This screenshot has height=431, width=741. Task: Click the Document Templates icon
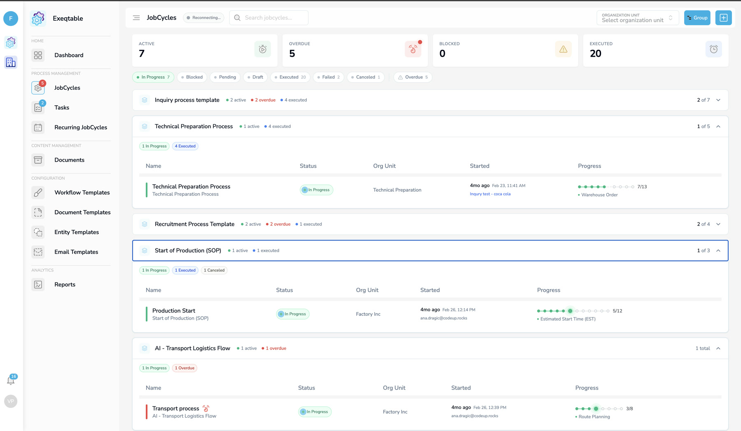38,212
